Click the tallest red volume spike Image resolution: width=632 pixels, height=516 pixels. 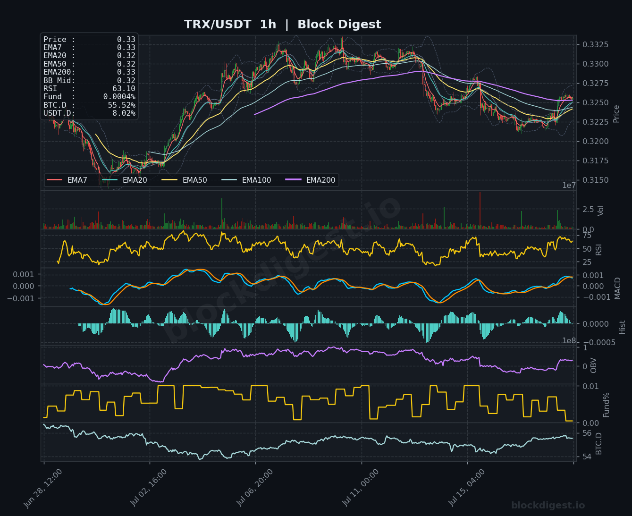(480, 211)
